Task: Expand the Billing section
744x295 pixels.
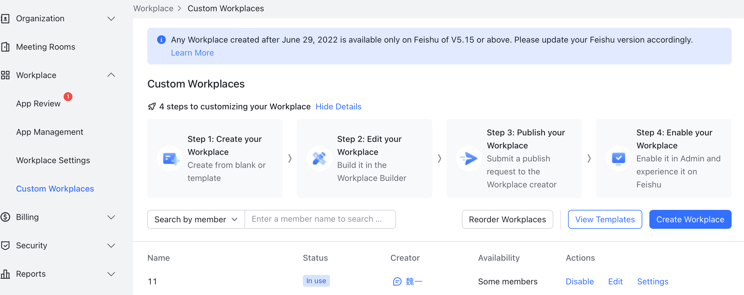Action: (111, 217)
